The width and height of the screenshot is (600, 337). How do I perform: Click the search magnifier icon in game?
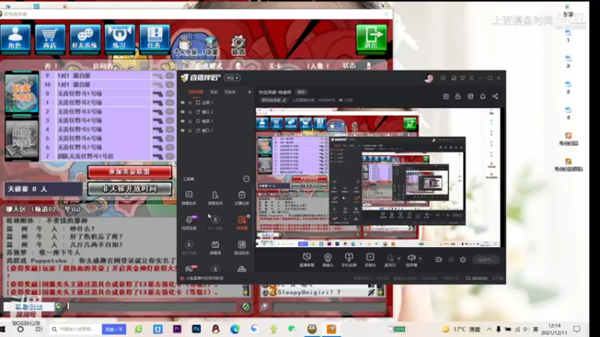265,306
